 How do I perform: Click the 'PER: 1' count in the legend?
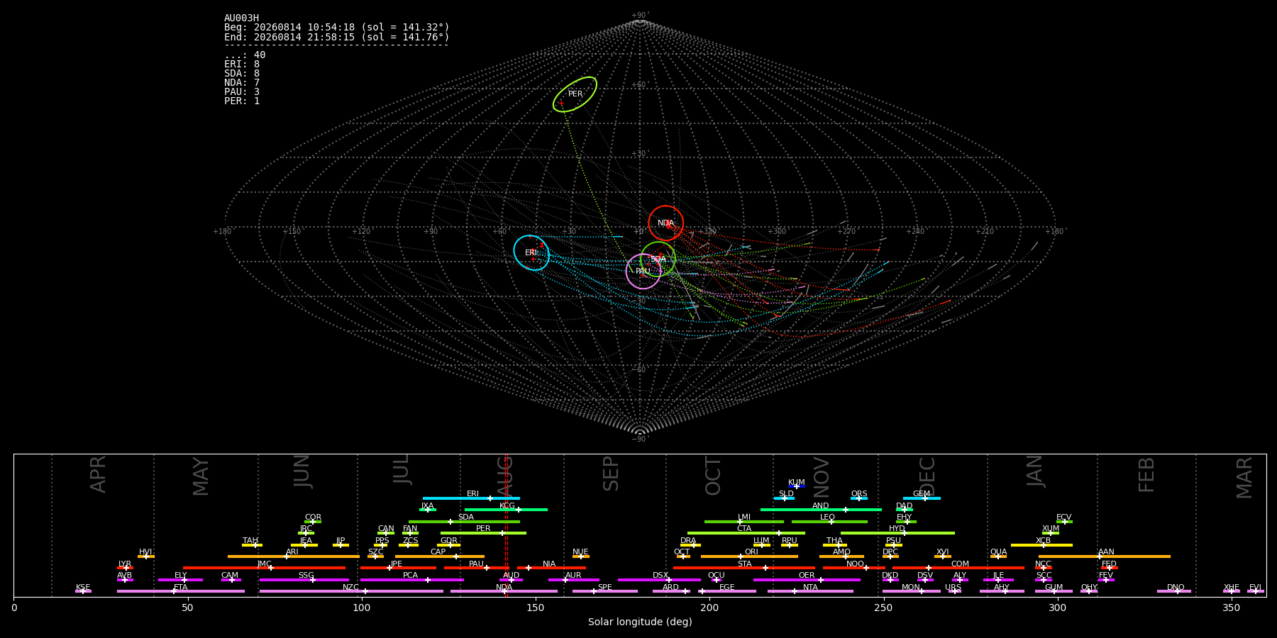pos(242,101)
